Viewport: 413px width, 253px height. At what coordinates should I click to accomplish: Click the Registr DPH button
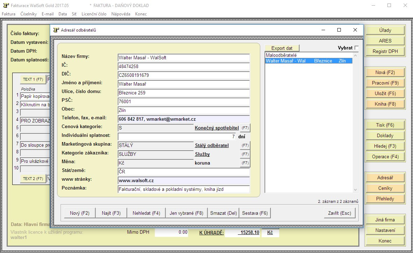click(x=385, y=52)
